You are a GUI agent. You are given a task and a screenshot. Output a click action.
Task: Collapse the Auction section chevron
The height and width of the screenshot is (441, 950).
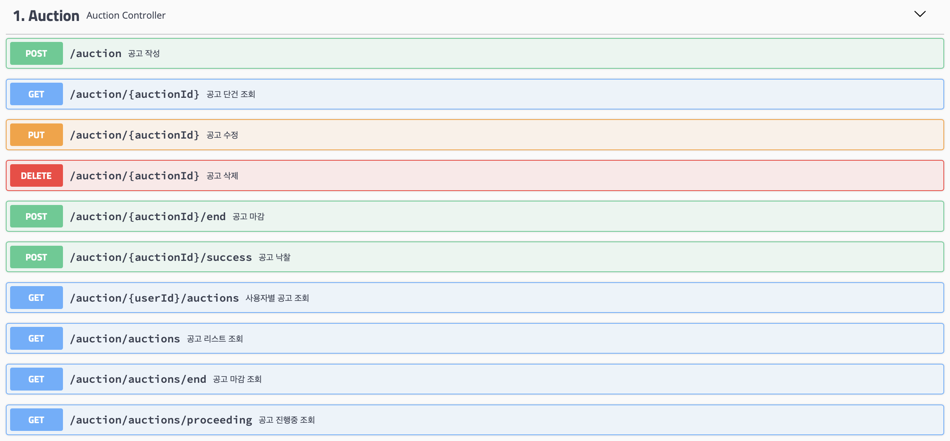(x=920, y=14)
